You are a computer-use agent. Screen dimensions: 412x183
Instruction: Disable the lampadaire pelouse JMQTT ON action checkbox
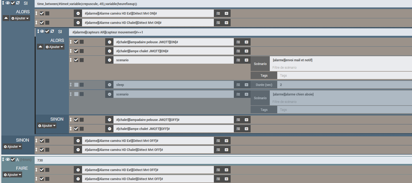click(76, 42)
